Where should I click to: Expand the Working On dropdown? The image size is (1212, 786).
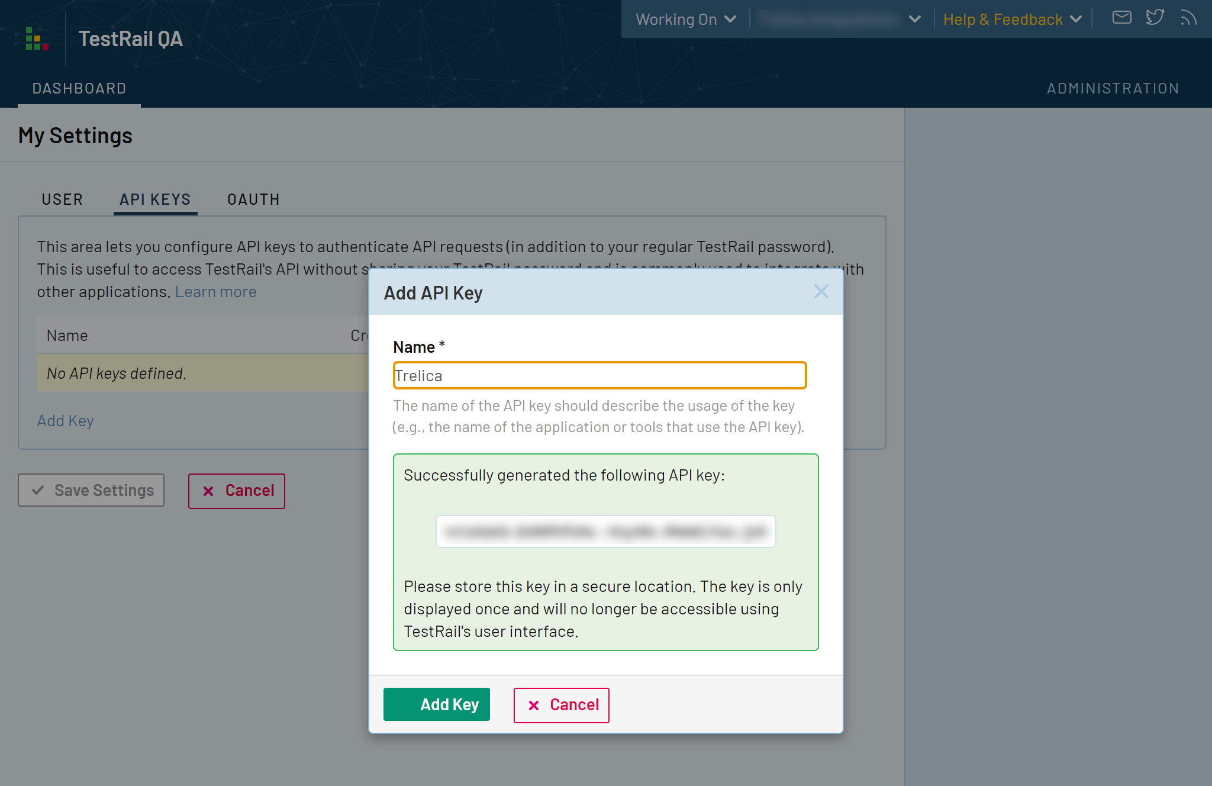tap(686, 19)
